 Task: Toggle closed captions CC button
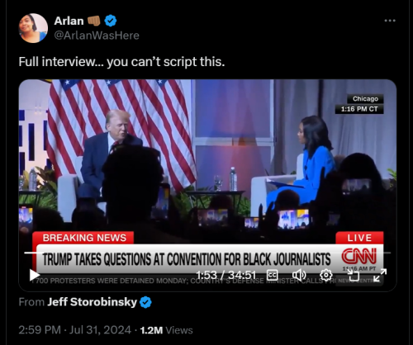pyautogui.click(x=273, y=275)
